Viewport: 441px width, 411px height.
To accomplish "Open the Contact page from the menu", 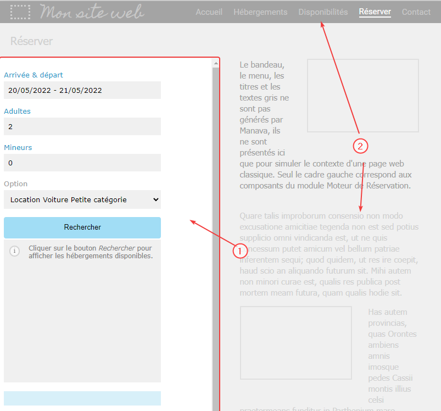I will (416, 12).
